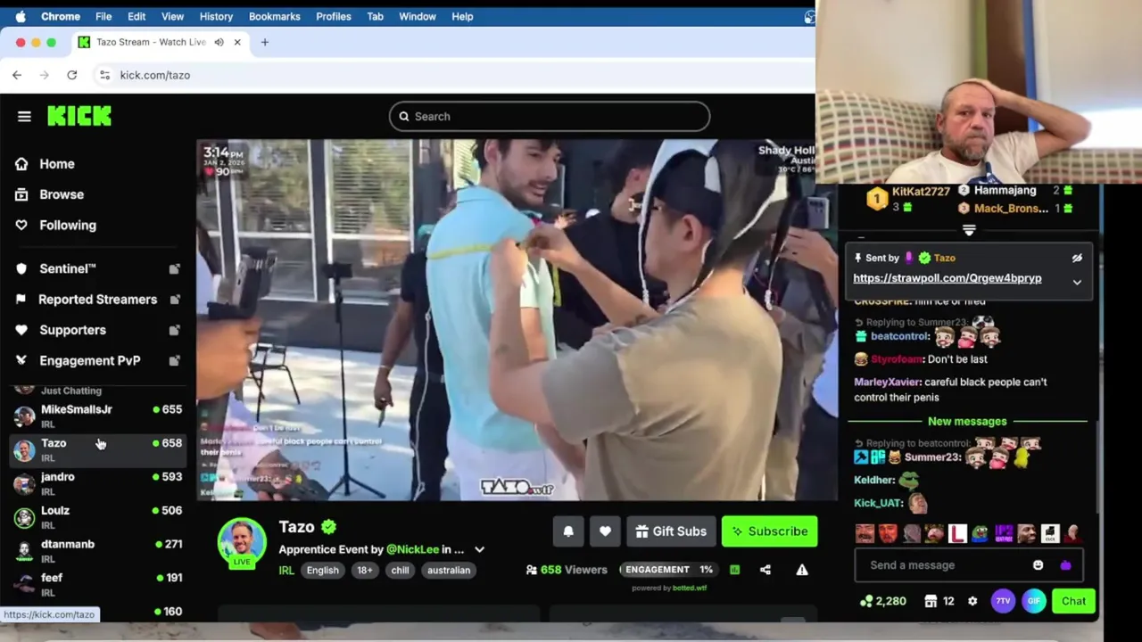Toggle the notification bell for Tazo
The height and width of the screenshot is (642, 1142).
click(568, 531)
